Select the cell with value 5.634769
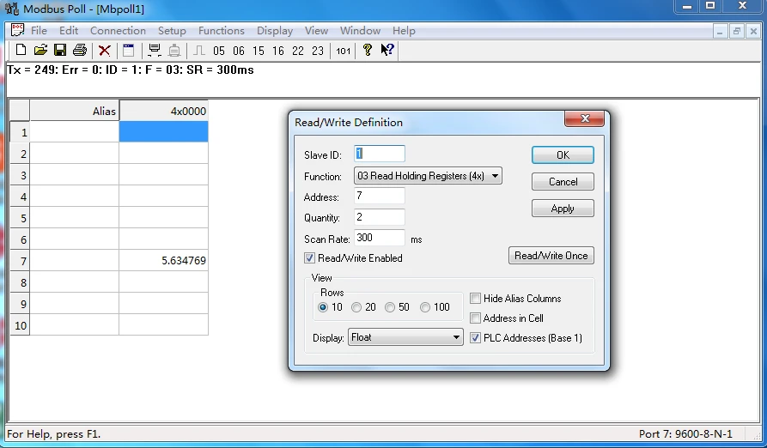Image resolution: width=767 pixels, height=448 pixels. pos(163,260)
